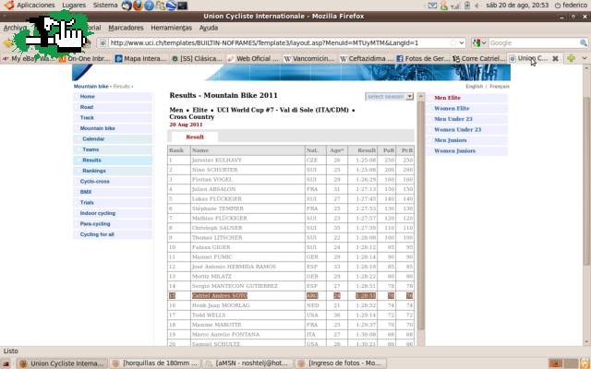Open the Lugares menu in top panel

pyautogui.click(x=74, y=6)
